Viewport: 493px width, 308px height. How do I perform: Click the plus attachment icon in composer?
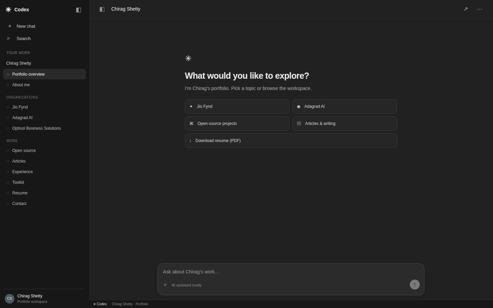coord(165,285)
